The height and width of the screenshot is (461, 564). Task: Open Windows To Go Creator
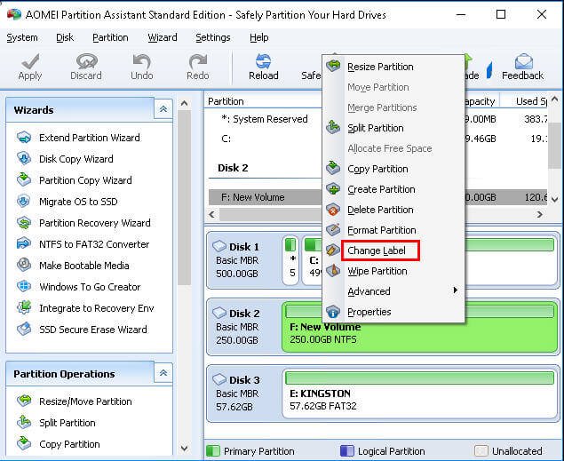pos(90,287)
